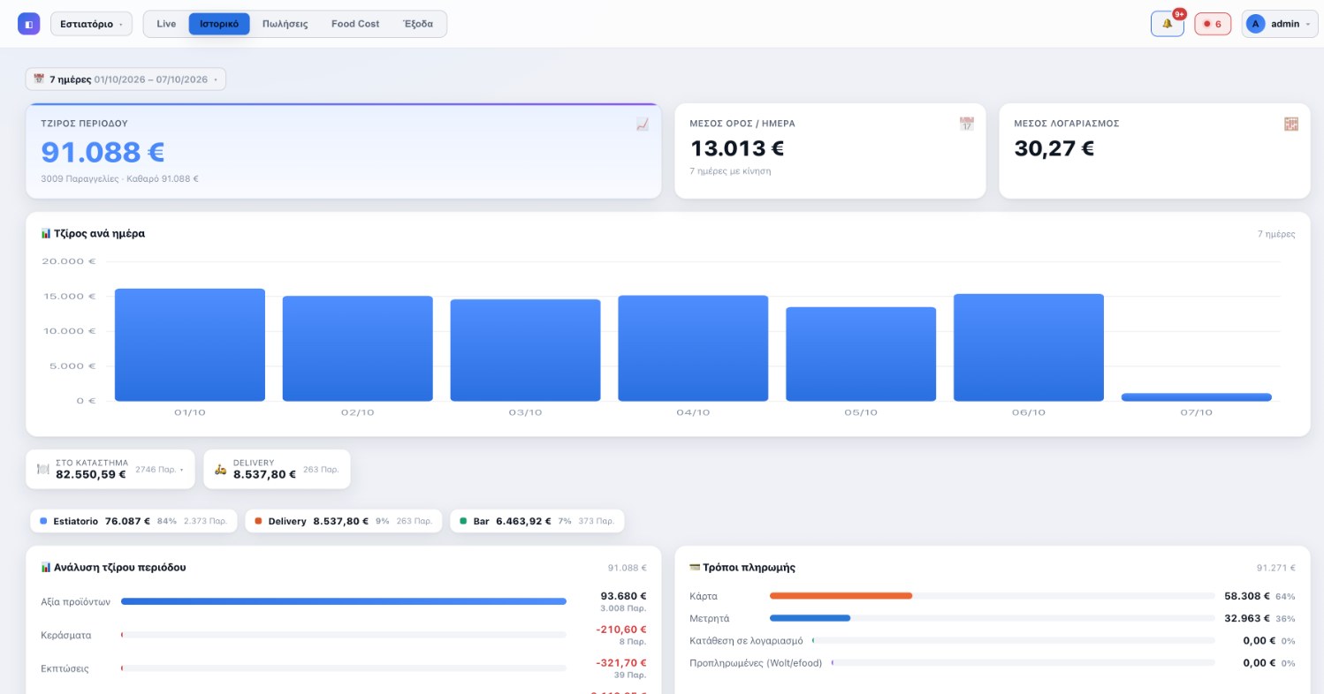Click the 02/10 revenue bar
The image size is (1324, 694).
pyautogui.click(x=358, y=349)
